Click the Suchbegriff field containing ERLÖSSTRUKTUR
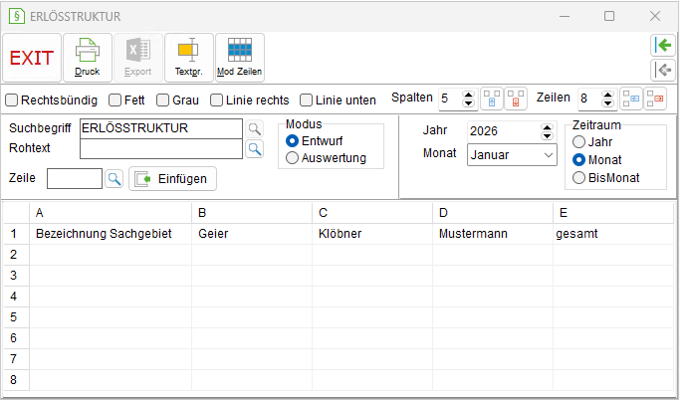Viewport: 680px width, 400px height. (161, 128)
